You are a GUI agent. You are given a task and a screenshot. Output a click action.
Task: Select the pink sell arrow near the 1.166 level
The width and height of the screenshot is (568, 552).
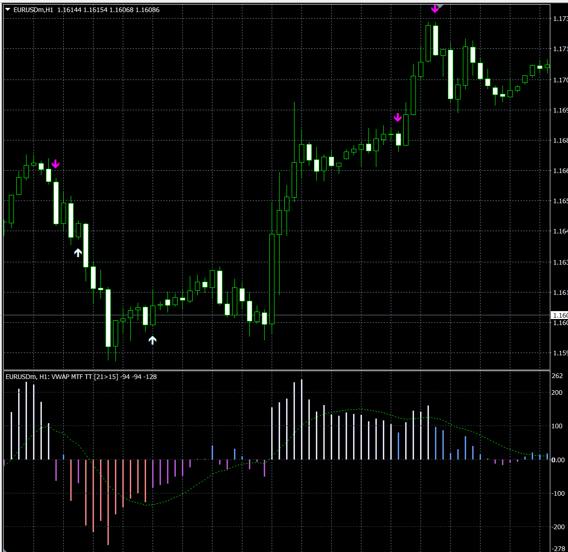[x=55, y=164]
